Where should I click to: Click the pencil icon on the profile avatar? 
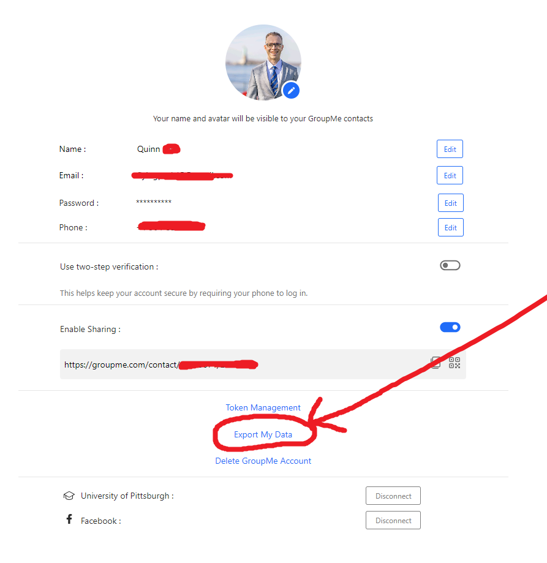point(291,91)
